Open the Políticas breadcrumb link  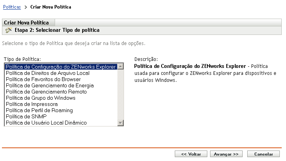coord(12,7)
